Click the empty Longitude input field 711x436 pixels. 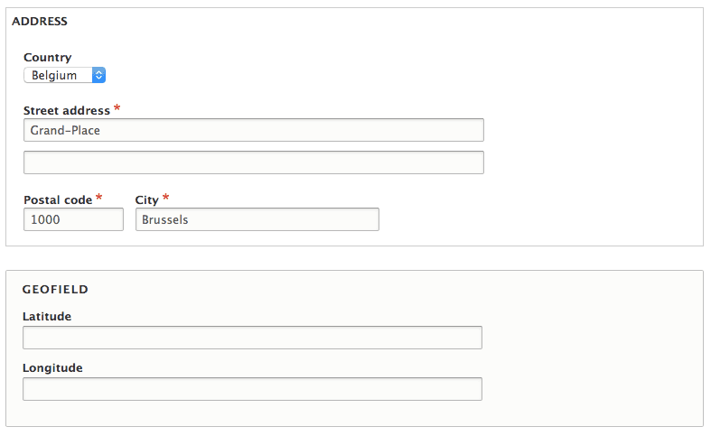pyautogui.click(x=252, y=389)
